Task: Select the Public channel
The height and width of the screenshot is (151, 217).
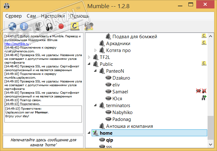Action: pos(106,64)
